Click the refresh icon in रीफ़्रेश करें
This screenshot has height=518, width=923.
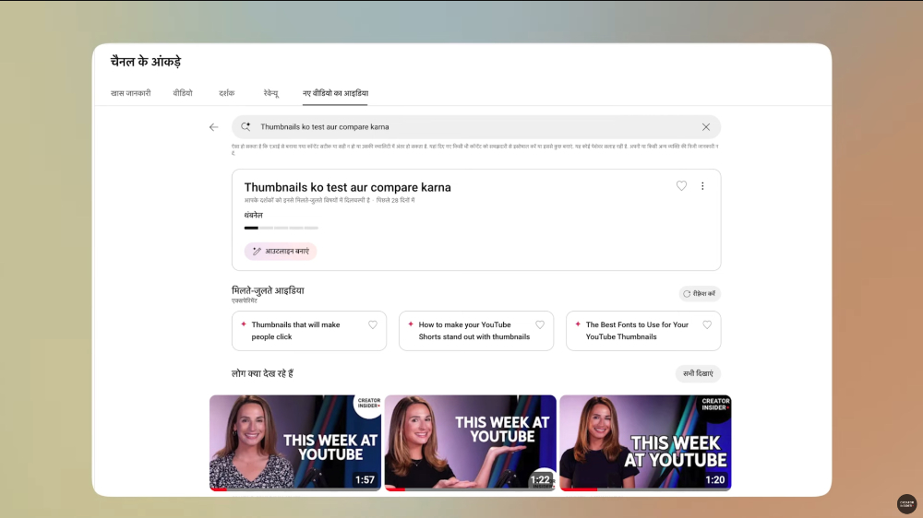tap(687, 293)
